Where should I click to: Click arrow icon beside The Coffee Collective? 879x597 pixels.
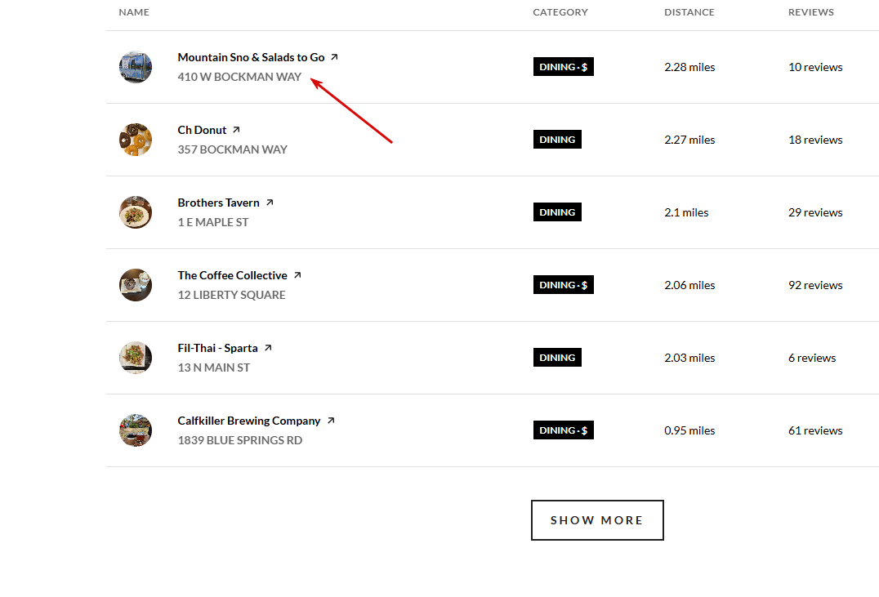(297, 275)
